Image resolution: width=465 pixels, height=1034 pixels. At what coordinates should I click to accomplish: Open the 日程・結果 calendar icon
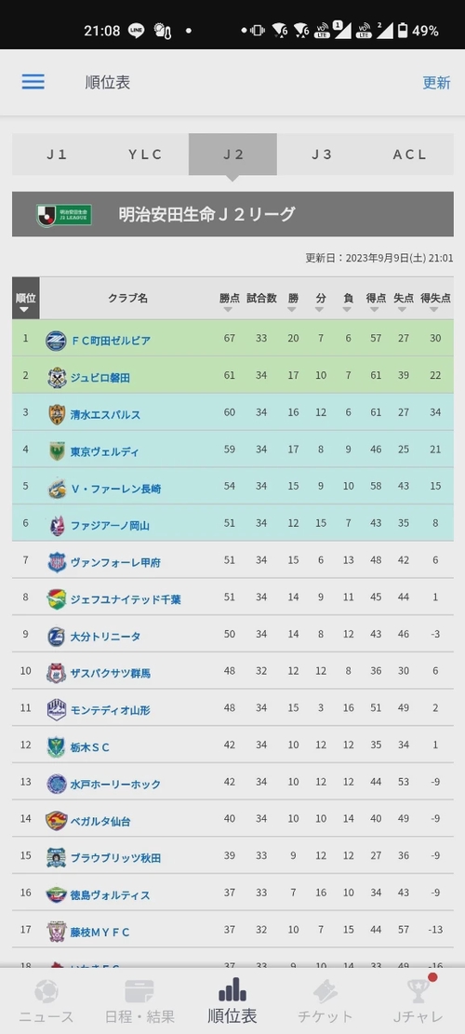pos(139,991)
